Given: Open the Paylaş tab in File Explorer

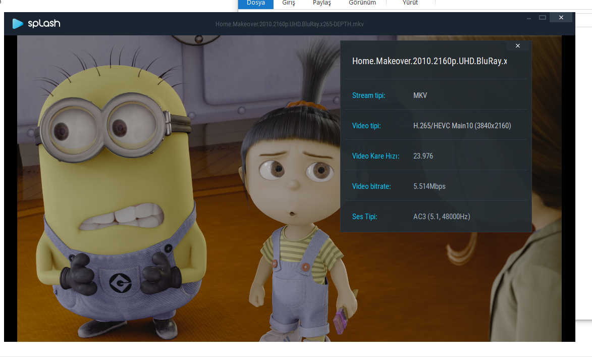Looking at the screenshot, I should click(321, 3).
